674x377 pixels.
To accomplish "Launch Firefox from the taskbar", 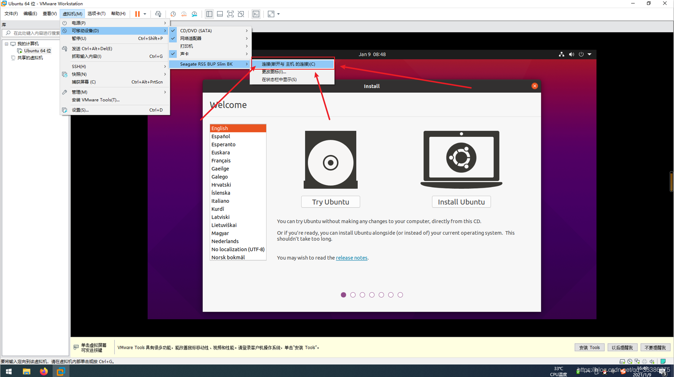I will pyautogui.click(x=44, y=371).
